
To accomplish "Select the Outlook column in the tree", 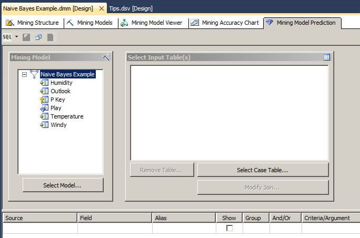I will (61, 91).
